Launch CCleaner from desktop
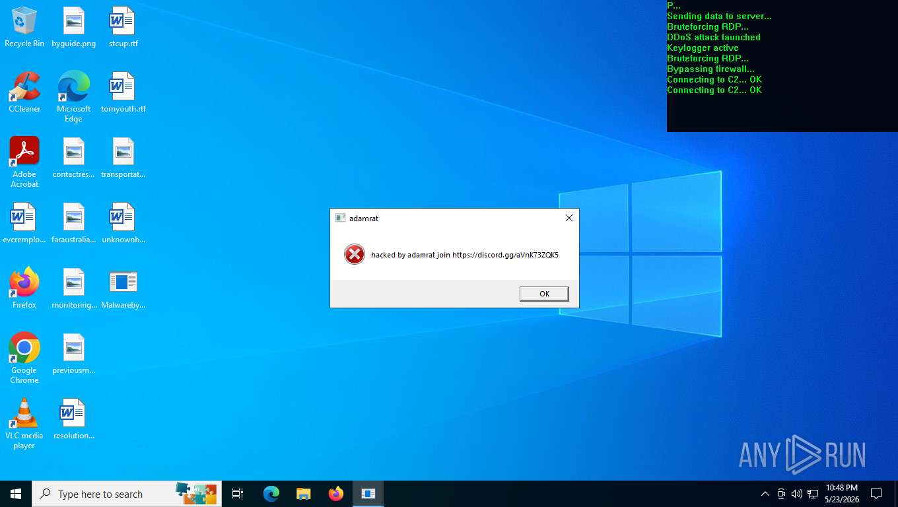 (24, 92)
